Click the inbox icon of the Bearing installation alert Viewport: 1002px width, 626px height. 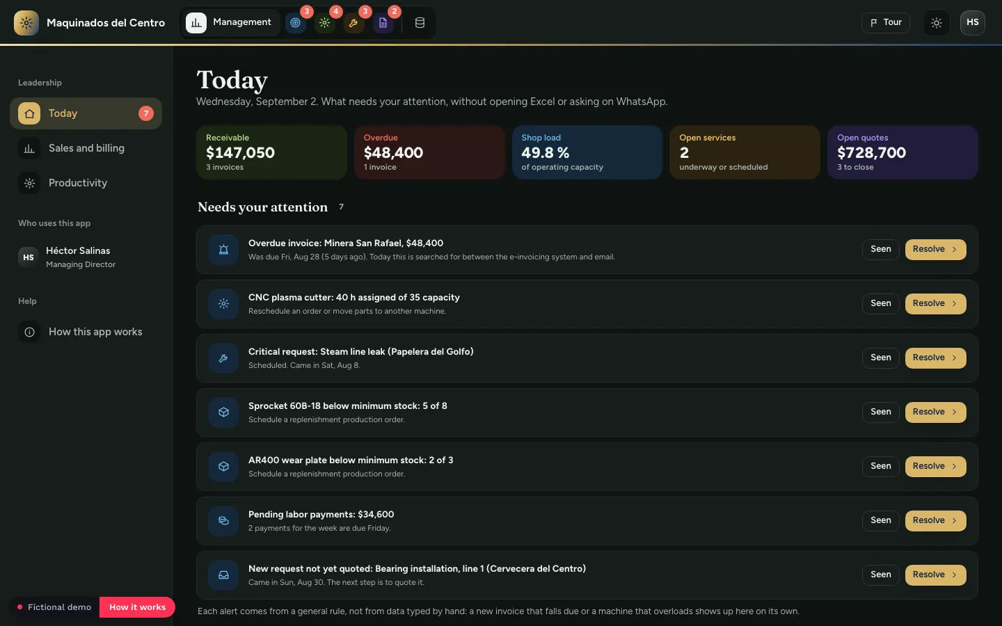[x=223, y=575]
